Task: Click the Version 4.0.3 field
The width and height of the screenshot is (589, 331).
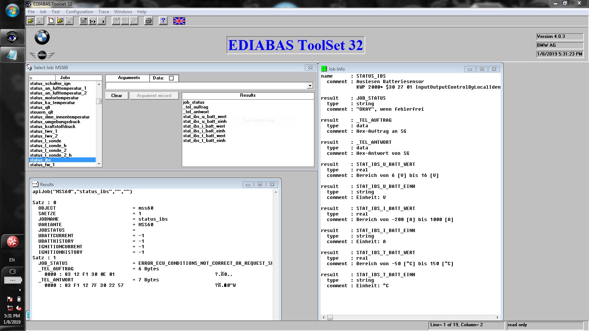Action: [560, 36]
